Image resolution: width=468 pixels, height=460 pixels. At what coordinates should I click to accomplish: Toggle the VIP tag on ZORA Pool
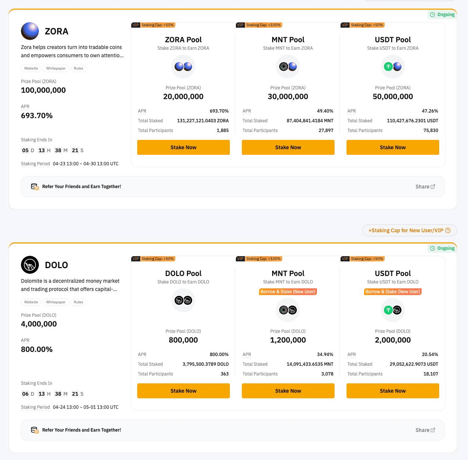point(136,25)
